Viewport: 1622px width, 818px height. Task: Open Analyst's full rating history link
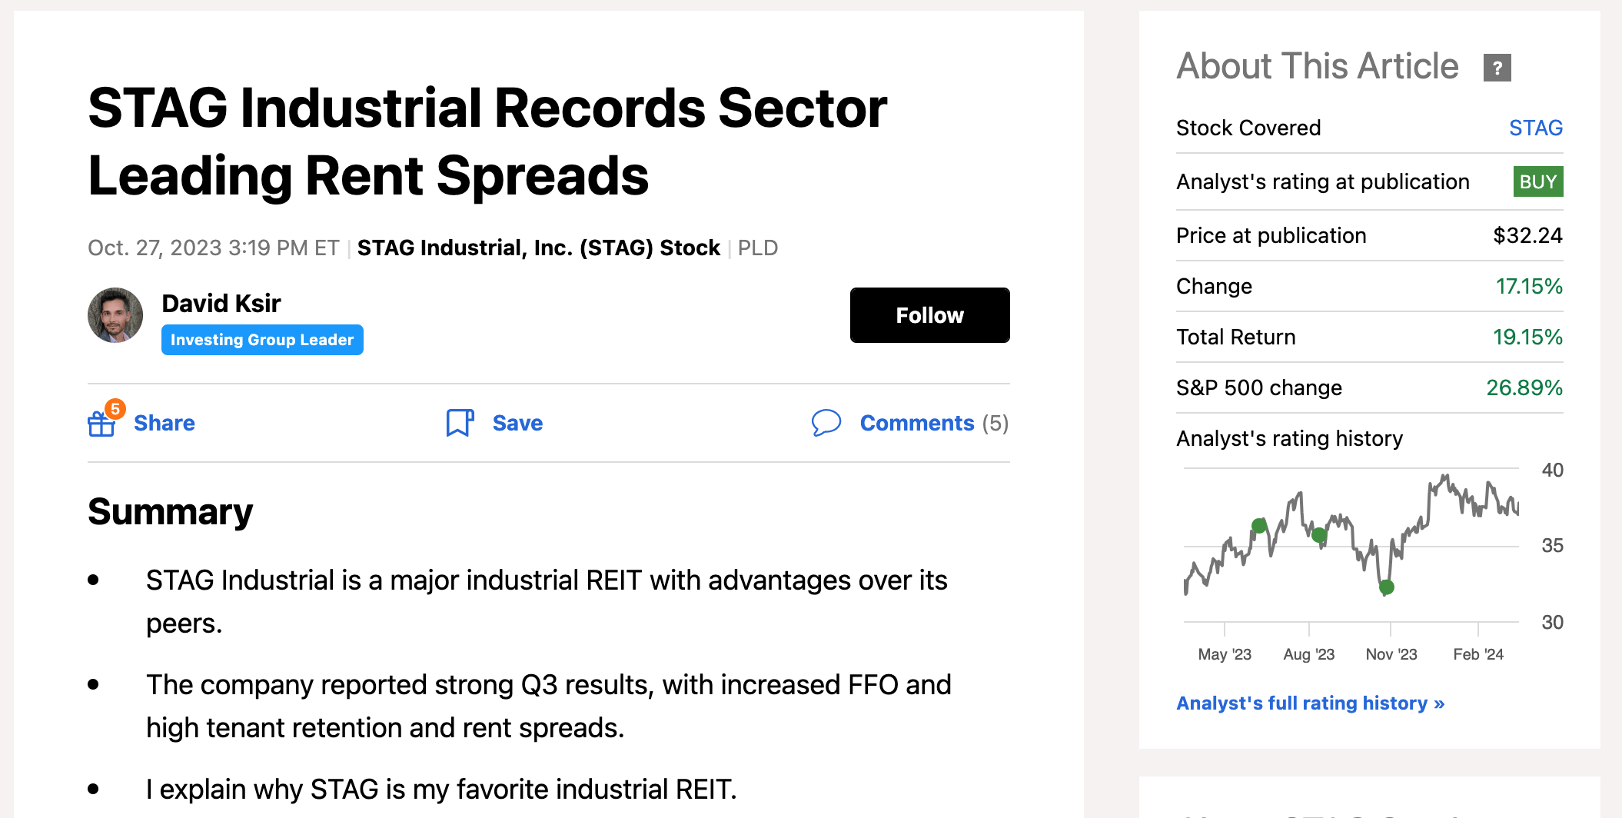tap(1310, 703)
